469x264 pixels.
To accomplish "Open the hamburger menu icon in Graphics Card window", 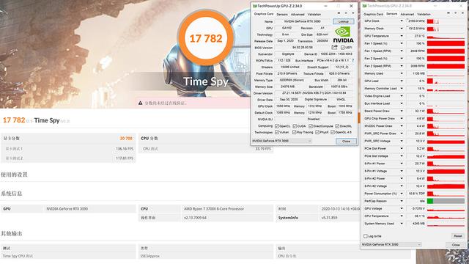I will [x=353, y=13].
